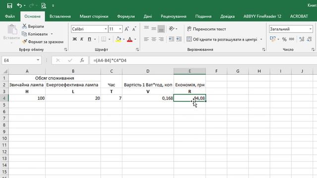Click the Comma Style 000 icon

click(292, 39)
